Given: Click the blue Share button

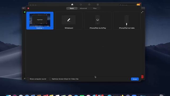Looking at the screenshot, I should click(135, 79).
